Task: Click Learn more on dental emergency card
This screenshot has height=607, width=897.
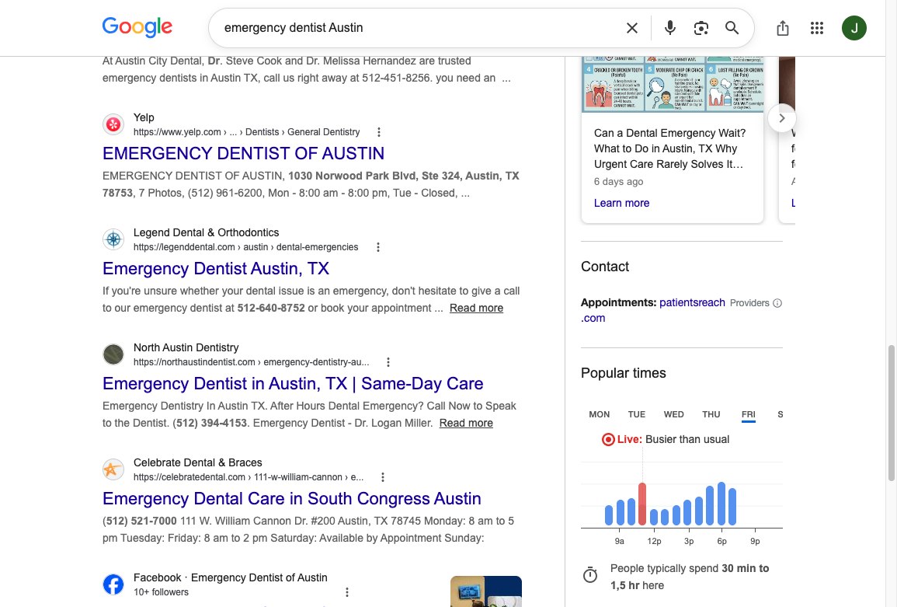Action: [x=621, y=204]
